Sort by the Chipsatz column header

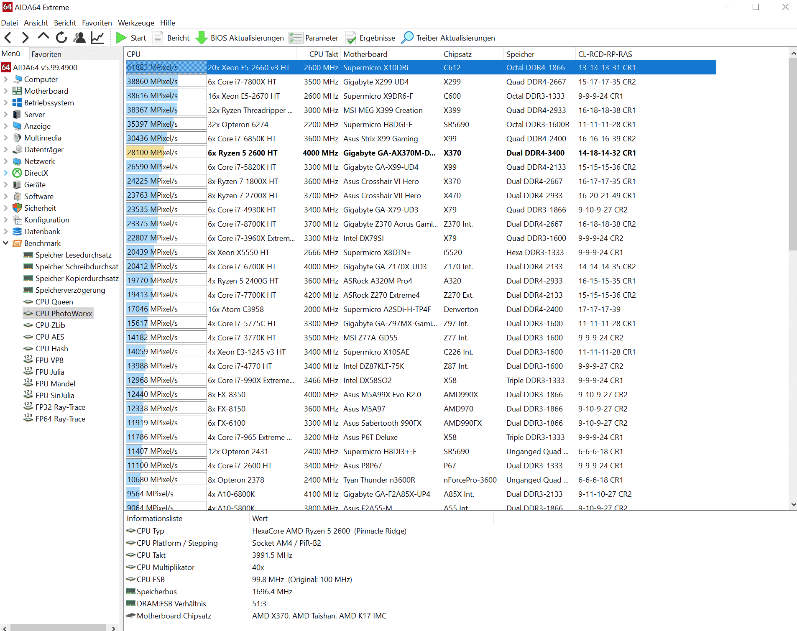472,54
